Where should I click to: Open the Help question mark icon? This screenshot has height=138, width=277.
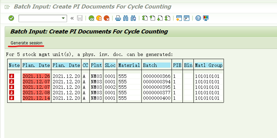pos(198,18)
